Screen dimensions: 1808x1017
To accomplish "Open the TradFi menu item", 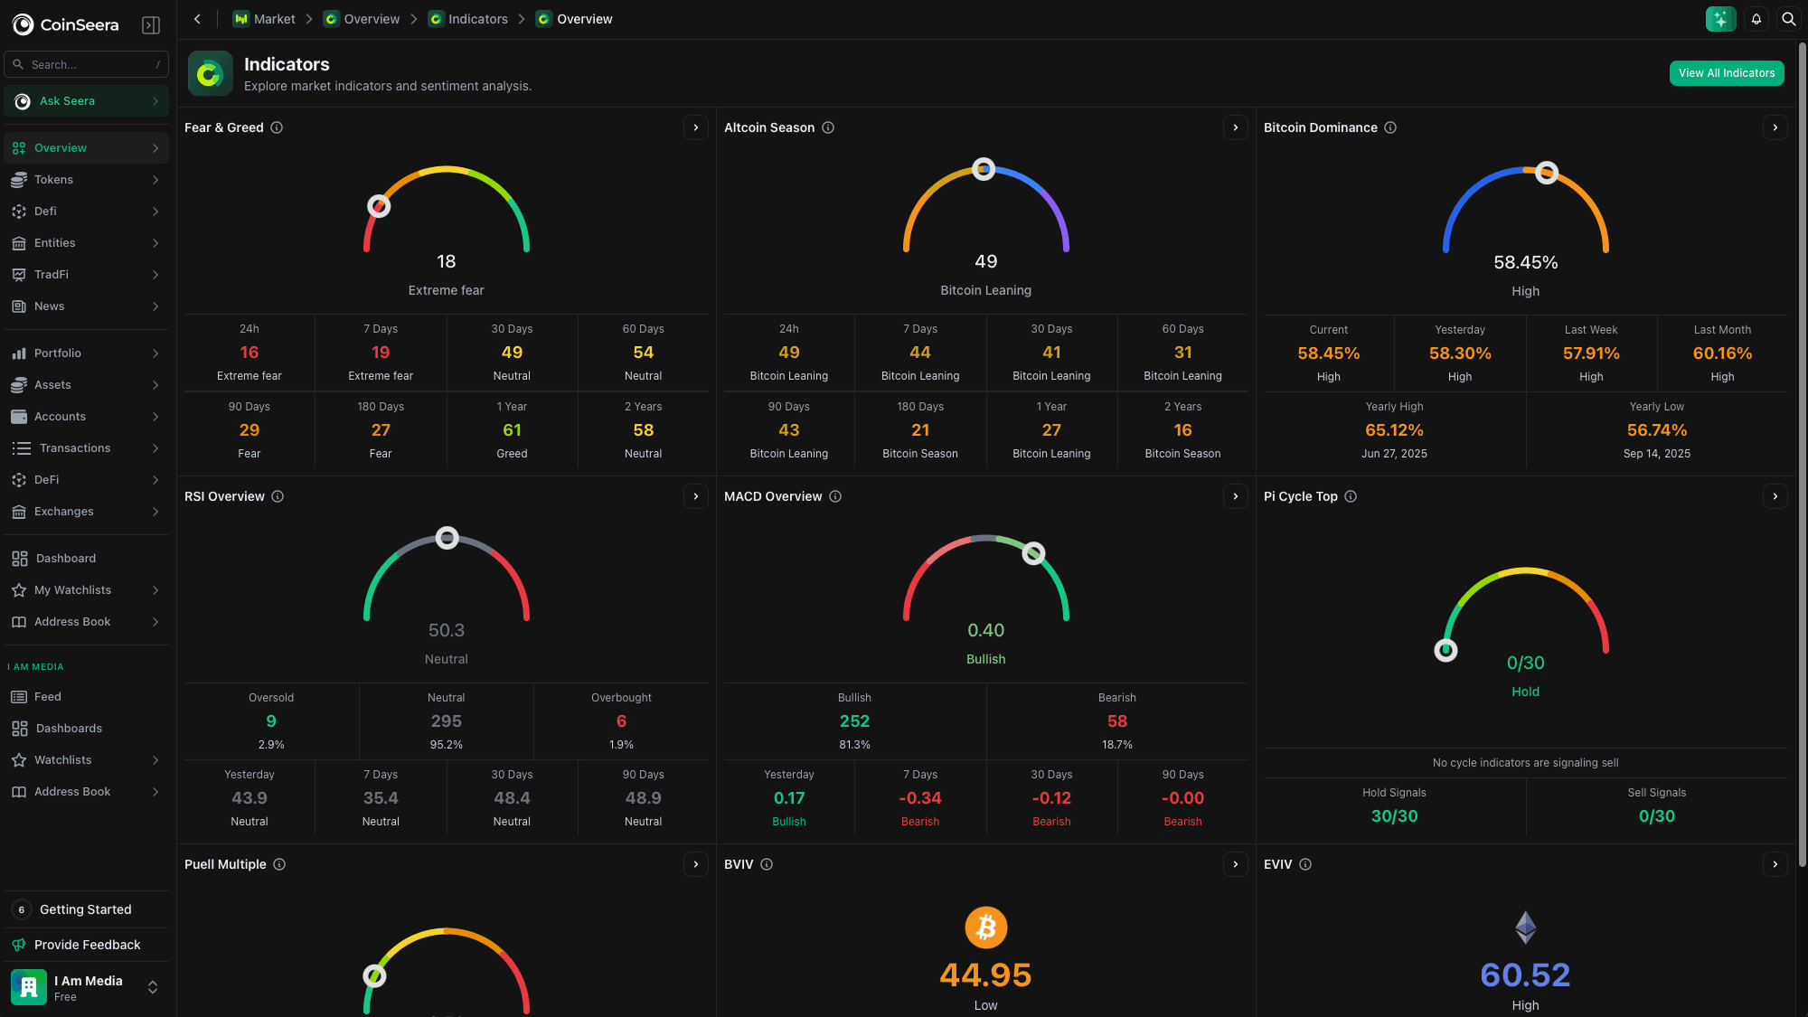I will pyautogui.click(x=87, y=275).
